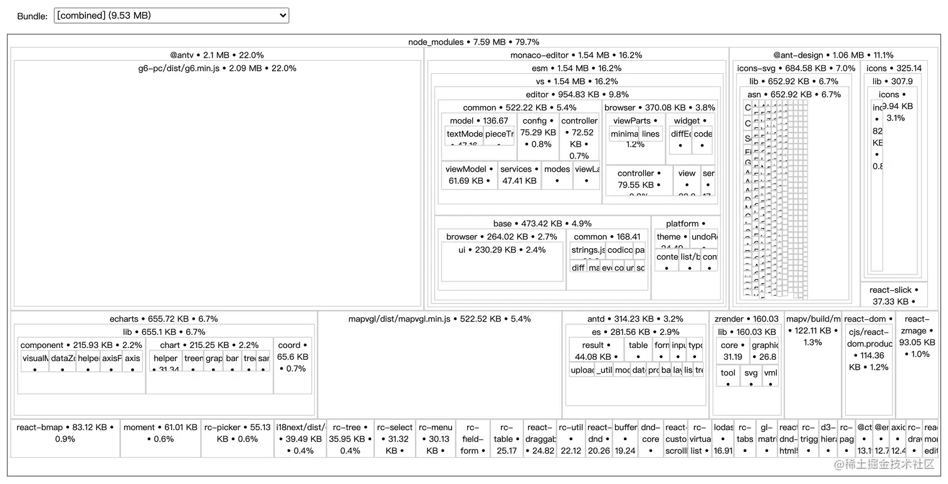
Task: Select the helper block inside chart
Action: 166,361
